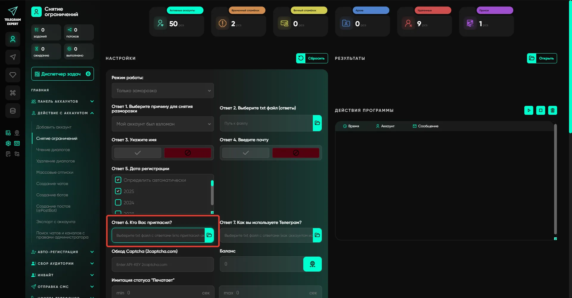
Task: Open 'Создание ботов' menu item
Action: click(52, 195)
